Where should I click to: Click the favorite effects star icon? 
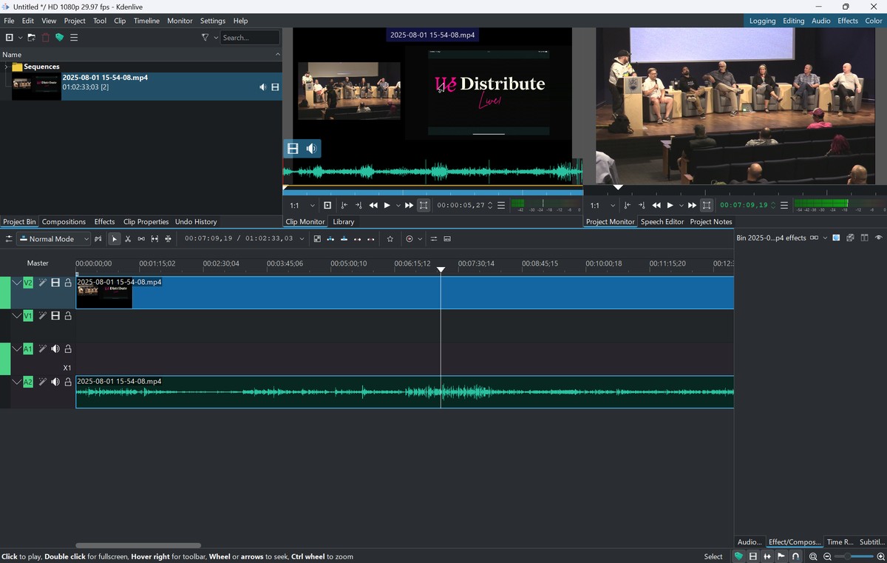pyautogui.click(x=390, y=239)
